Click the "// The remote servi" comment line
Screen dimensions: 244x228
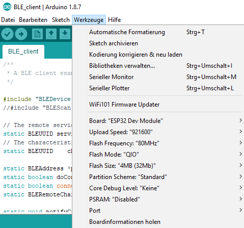[x=38, y=125]
